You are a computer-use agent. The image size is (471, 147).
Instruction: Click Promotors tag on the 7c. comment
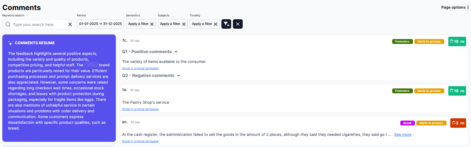(402, 42)
